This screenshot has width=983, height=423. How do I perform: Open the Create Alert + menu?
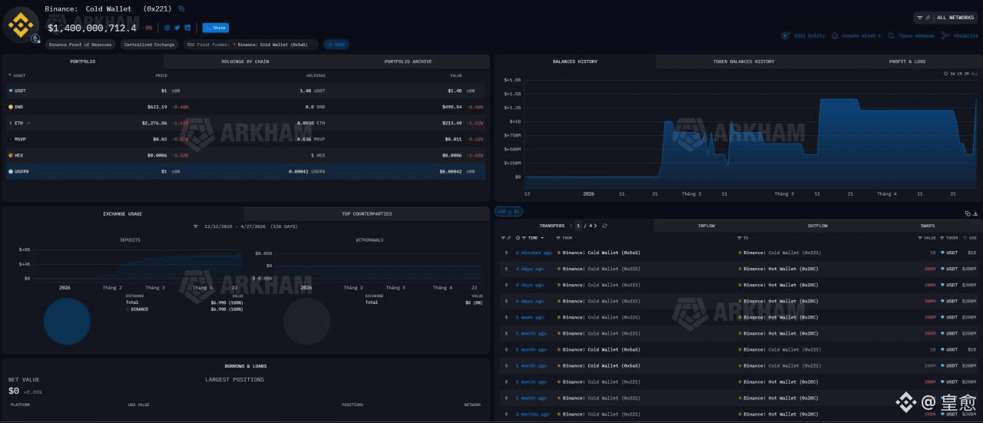point(862,35)
